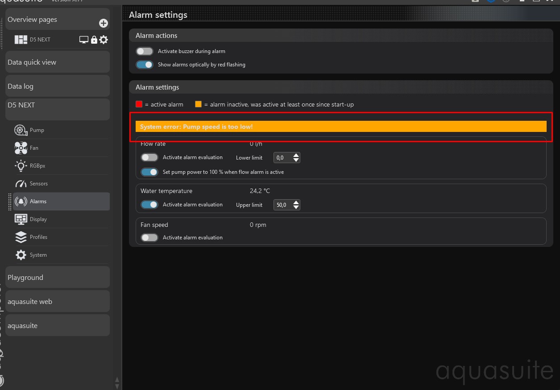Open the Pump settings page
This screenshot has height=390, width=560.
(61, 130)
